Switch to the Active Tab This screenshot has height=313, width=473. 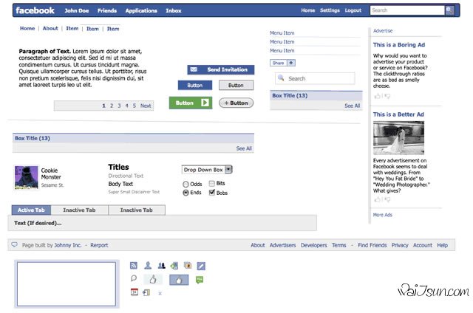(31, 210)
